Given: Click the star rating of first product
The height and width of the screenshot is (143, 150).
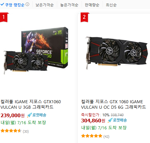Looking at the screenshot, I should tap(11, 131).
